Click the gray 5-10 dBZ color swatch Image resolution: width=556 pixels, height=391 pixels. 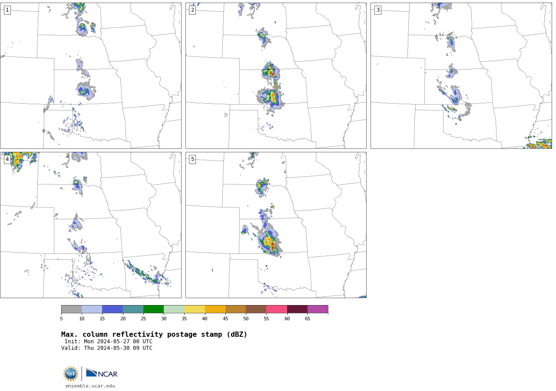[x=71, y=309]
